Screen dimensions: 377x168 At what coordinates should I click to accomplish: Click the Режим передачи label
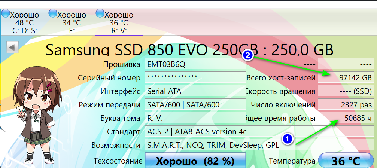pyautogui.click(x=110, y=105)
